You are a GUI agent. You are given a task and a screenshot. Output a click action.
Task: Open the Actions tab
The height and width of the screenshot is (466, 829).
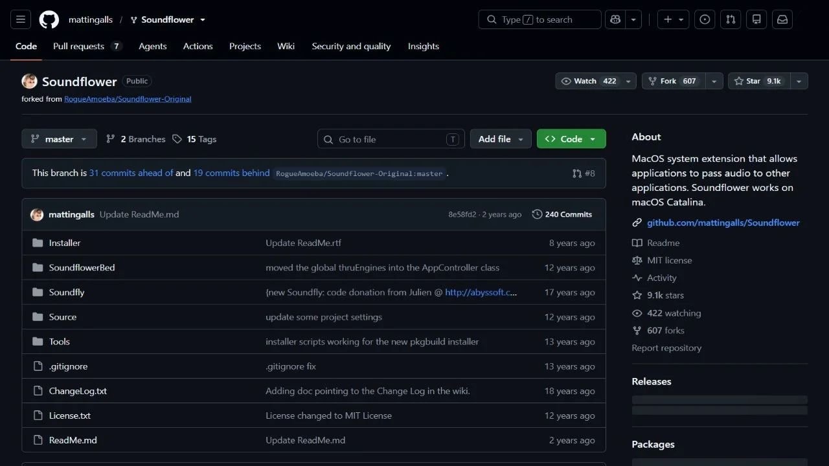198,46
